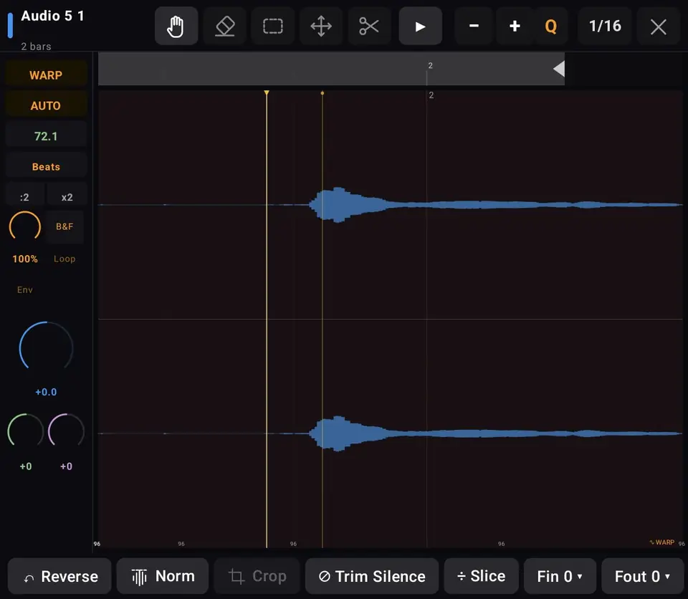688x599 pixels.
Task: Select the scissors cut tool
Action: click(x=369, y=26)
